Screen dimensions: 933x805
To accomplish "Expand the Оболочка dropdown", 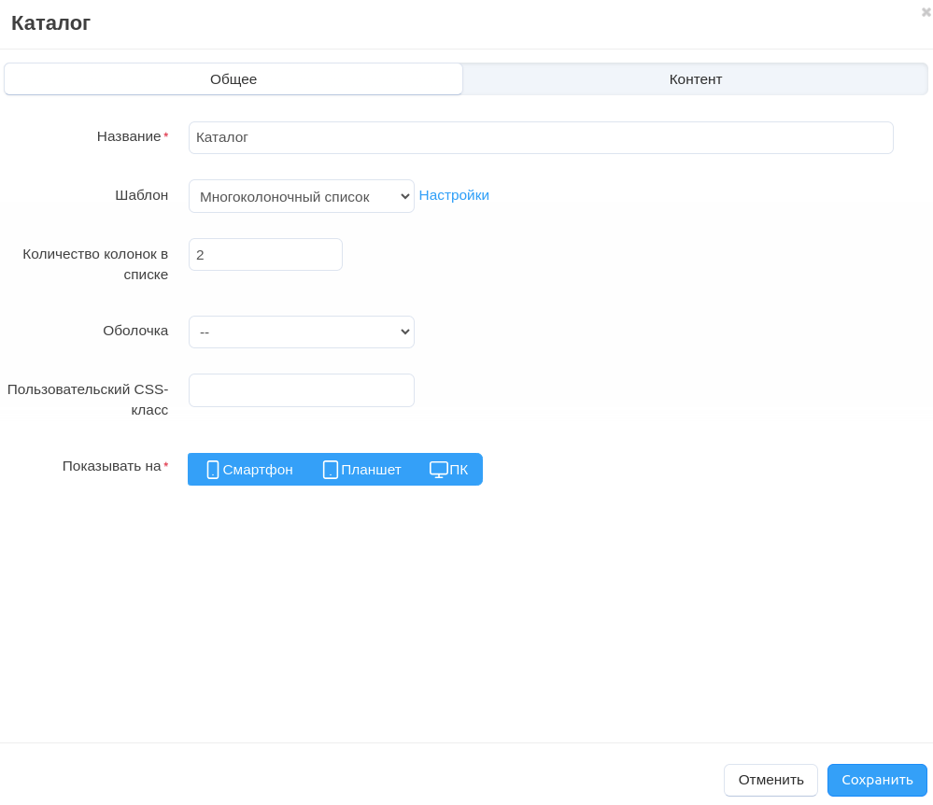I will [301, 332].
